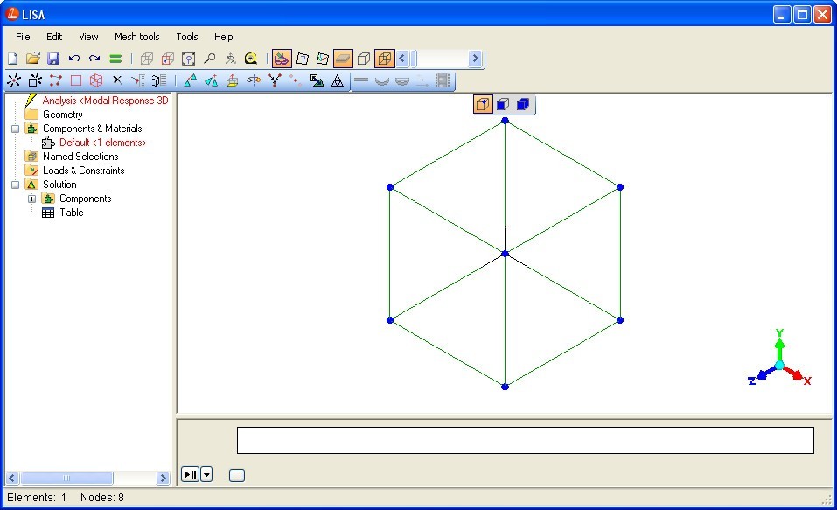Click the large text field below viewport
Screen dimensions: 837x510
(526, 440)
